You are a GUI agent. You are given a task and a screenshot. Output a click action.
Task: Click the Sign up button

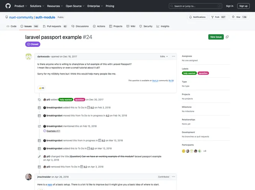click(x=243, y=6)
